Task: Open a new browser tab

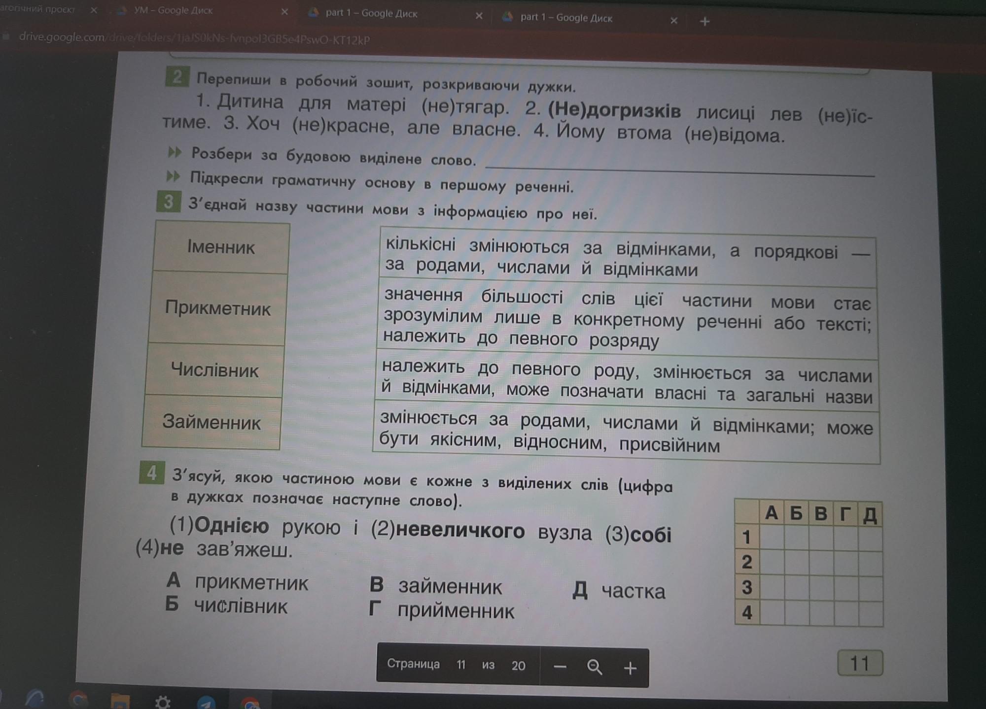Action: point(704,21)
